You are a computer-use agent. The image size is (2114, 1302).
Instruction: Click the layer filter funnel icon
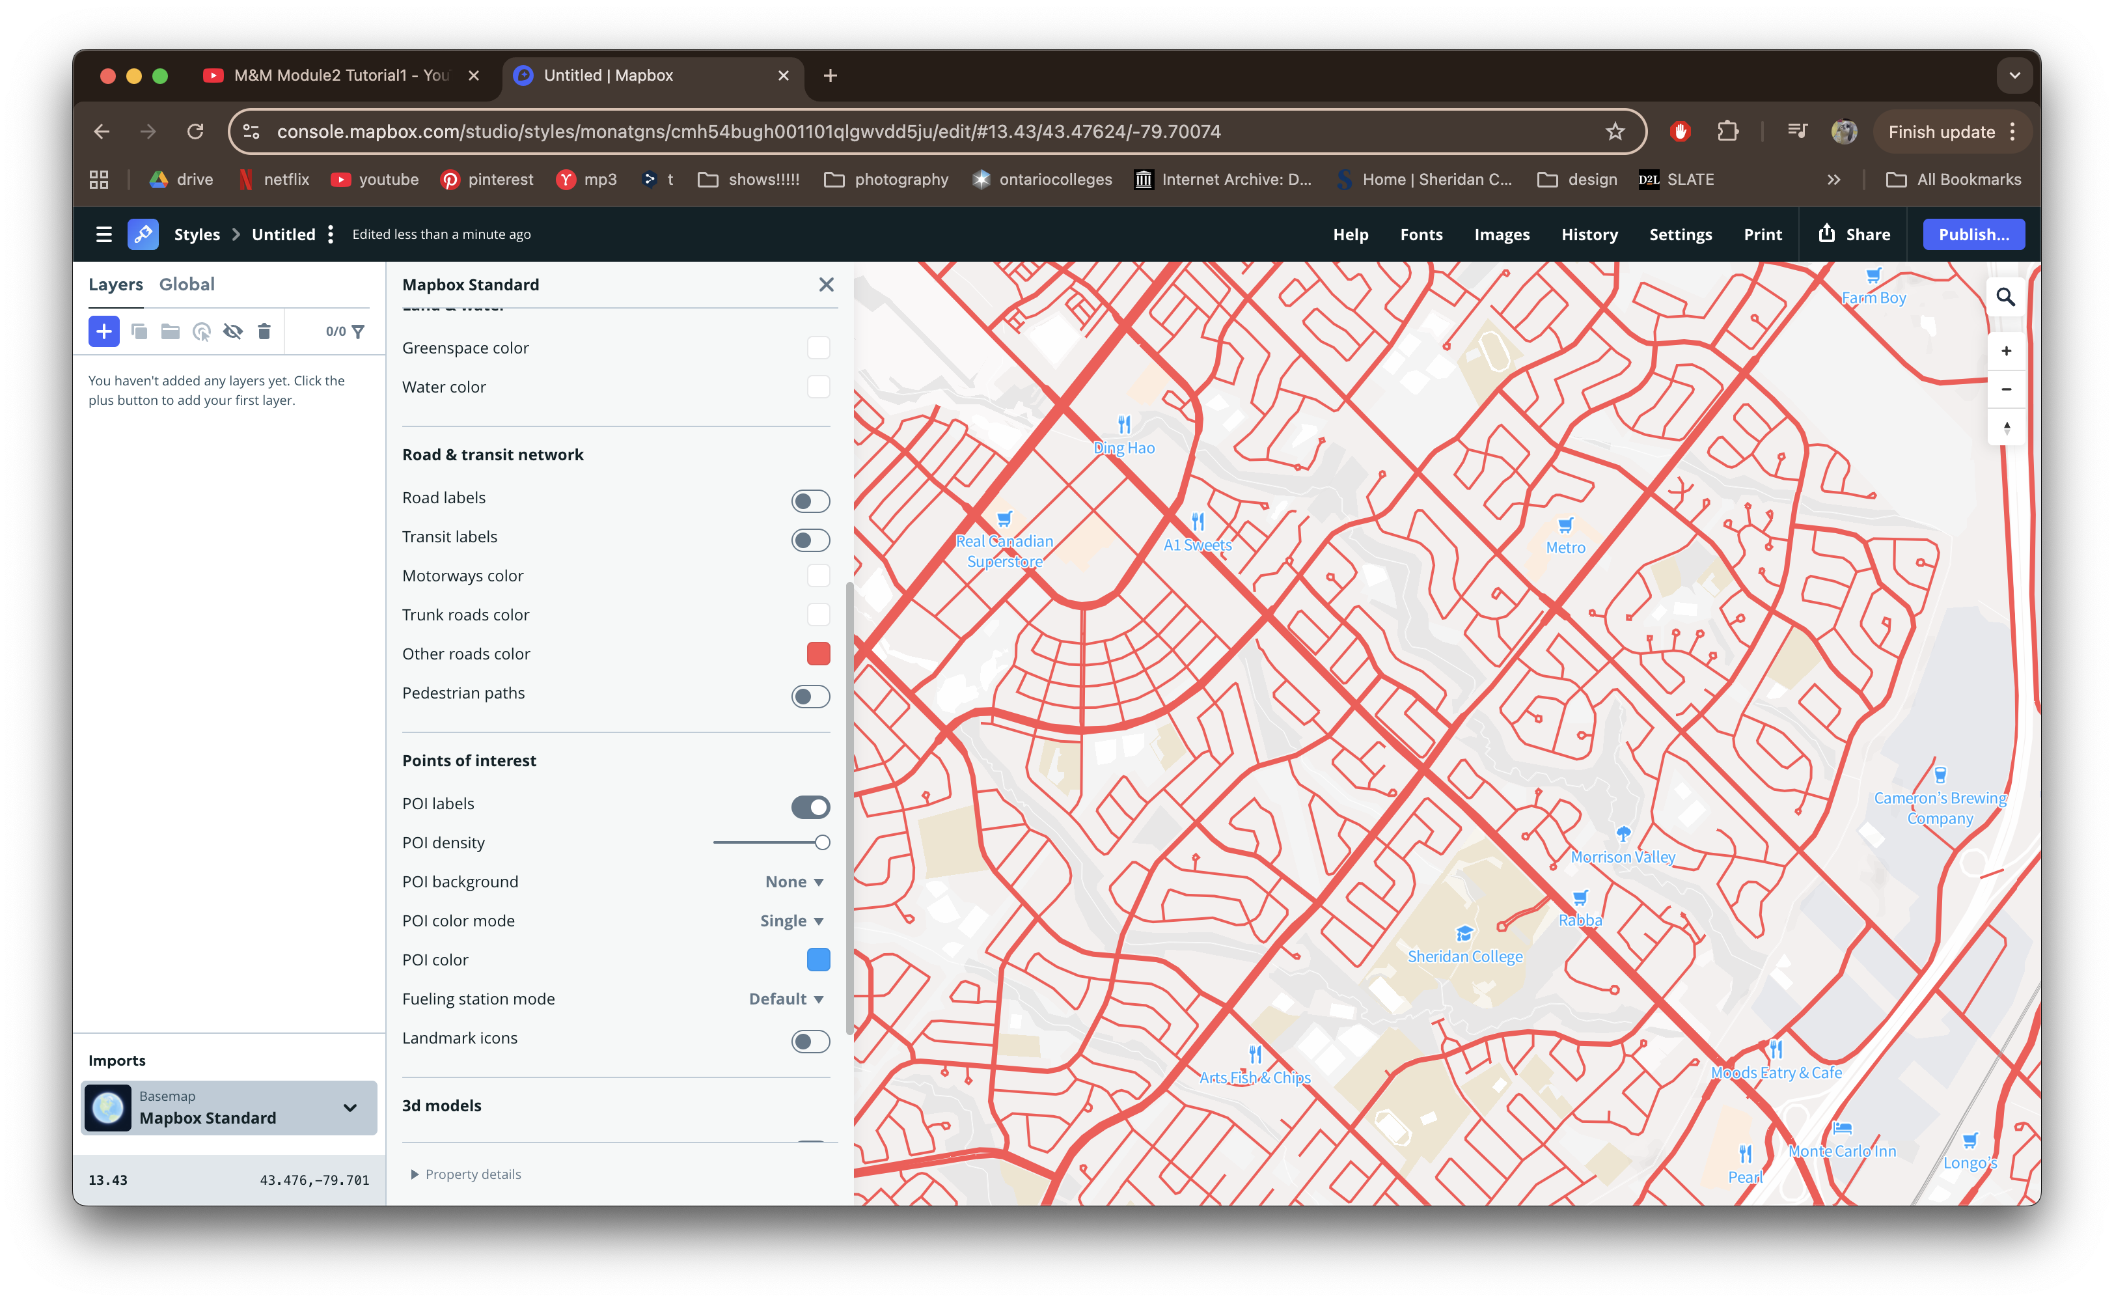pyautogui.click(x=358, y=331)
